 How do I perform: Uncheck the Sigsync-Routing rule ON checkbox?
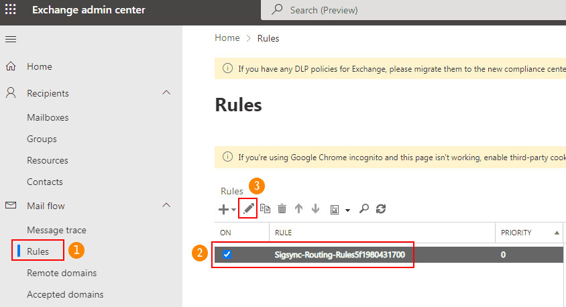point(227,255)
